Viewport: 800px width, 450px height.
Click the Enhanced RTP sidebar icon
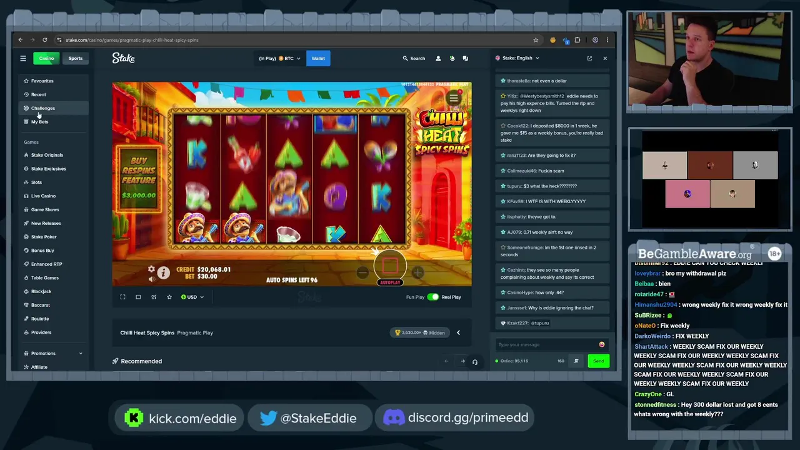pyautogui.click(x=26, y=264)
